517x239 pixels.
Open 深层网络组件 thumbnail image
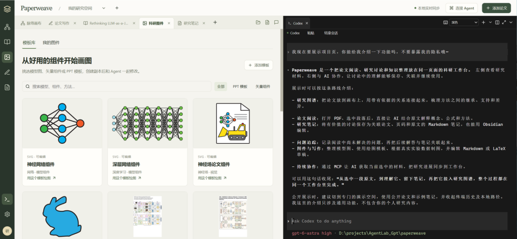pyautogui.click(x=147, y=123)
